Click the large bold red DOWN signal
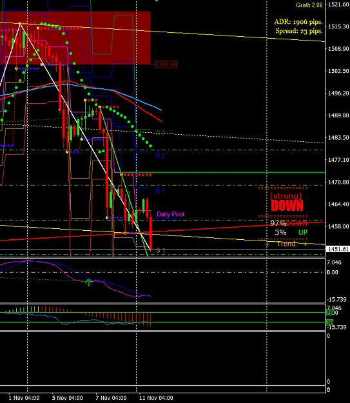Viewport: 350px width, 403px height. [287, 206]
